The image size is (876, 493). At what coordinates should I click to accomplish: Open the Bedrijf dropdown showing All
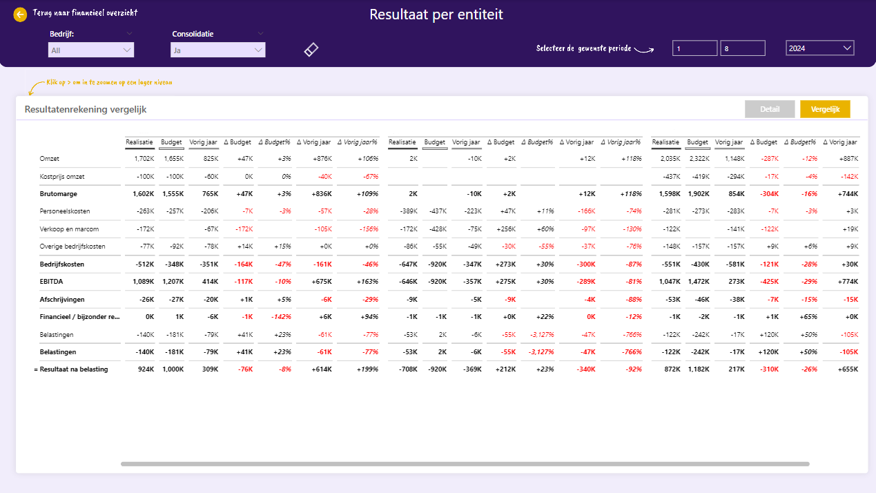click(x=91, y=50)
